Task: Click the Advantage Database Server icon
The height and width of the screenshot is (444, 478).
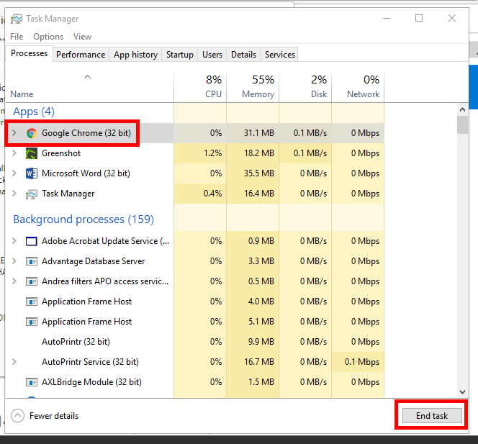Action: (32, 261)
